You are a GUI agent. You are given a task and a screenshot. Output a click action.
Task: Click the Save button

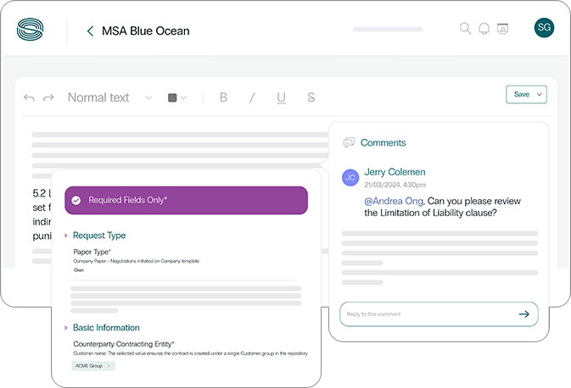(521, 95)
